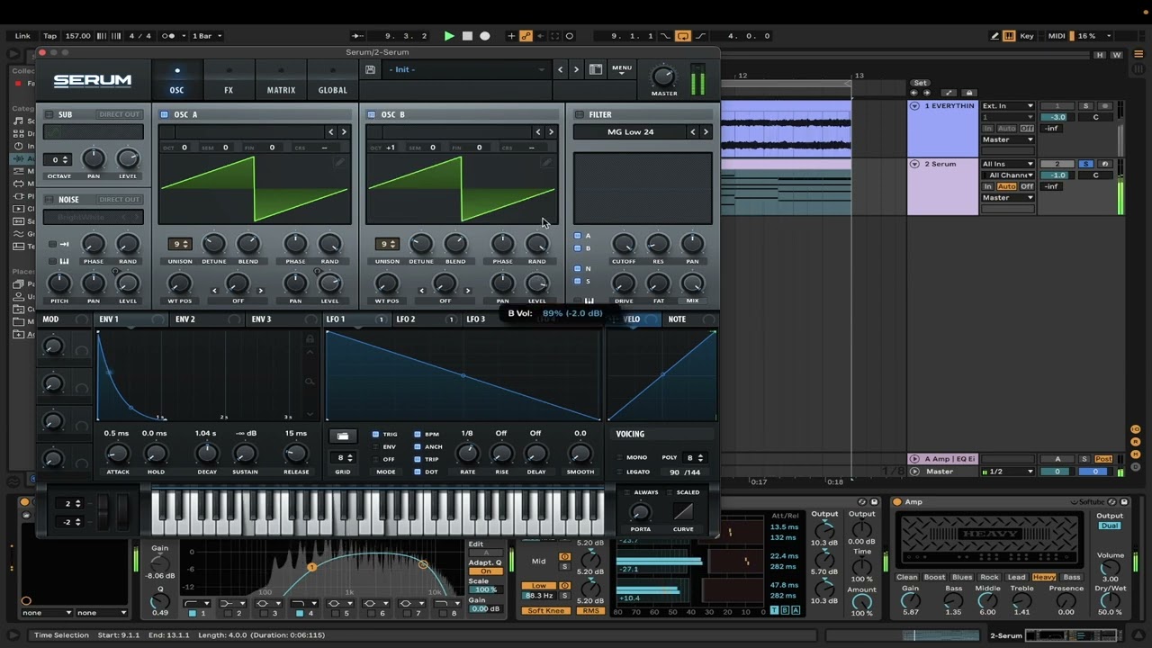Screen dimensions: 1152x648
Task: Open Serum GLOBAL tab
Action: [333, 80]
